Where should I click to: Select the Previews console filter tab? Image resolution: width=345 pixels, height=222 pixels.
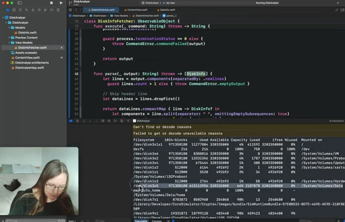pos(156,221)
